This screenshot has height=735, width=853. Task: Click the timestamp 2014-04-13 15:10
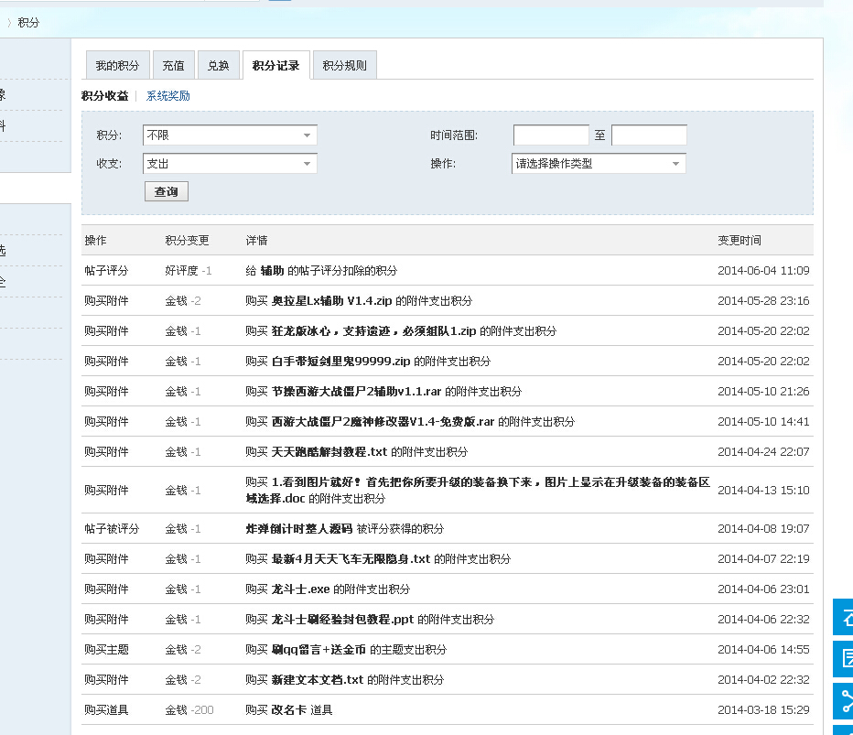tap(763, 491)
